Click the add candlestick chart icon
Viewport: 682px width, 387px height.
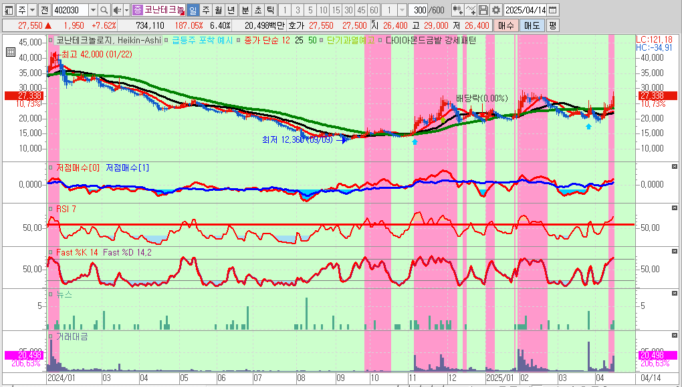click(x=457, y=10)
